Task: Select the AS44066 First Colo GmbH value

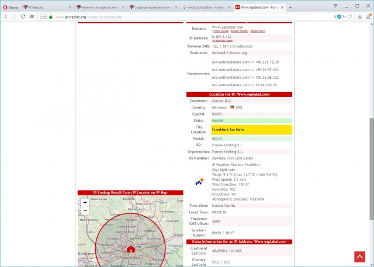Action: pyautogui.click(x=233, y=158)
